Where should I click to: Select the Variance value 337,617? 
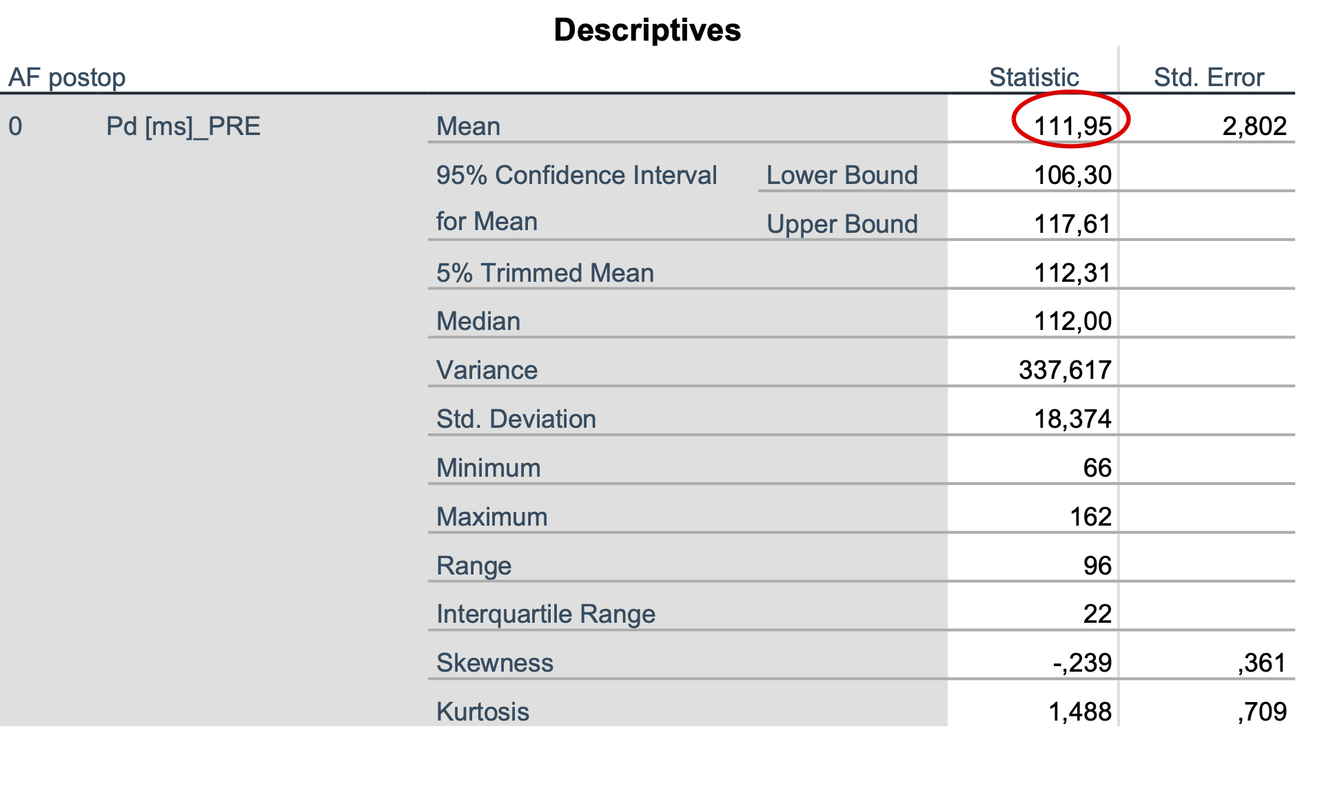click(x=1065, y=370)
